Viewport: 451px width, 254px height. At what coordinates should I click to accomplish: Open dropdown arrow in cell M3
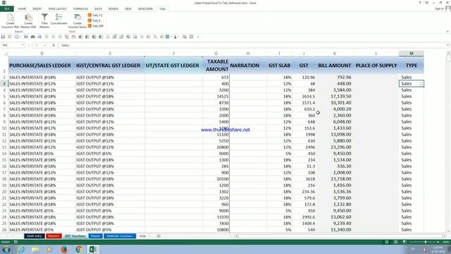point(421,84)
